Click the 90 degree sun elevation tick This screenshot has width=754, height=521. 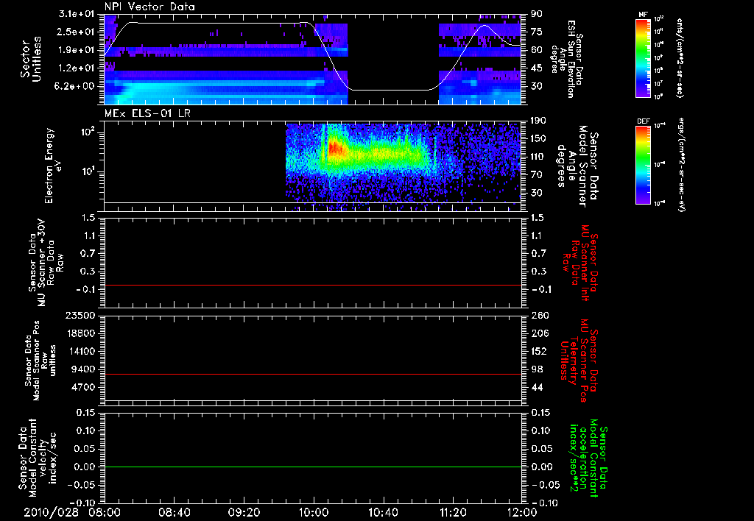[x=536, y=13]
